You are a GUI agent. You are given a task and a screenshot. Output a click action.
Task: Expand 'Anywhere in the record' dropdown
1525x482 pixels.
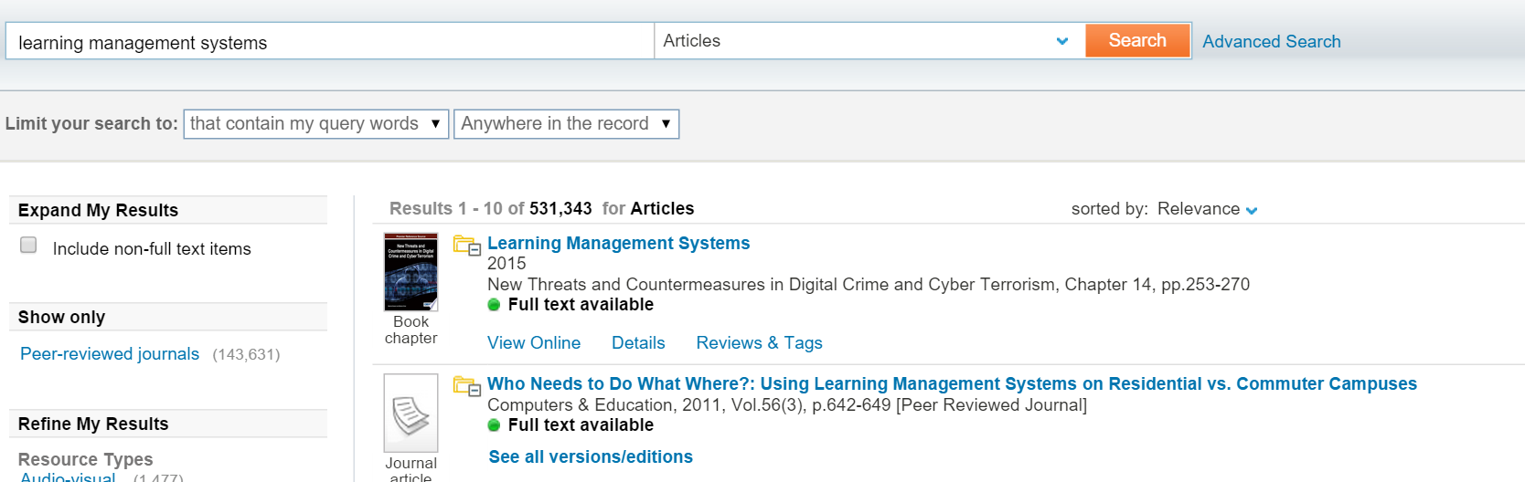tap(566, 124)
